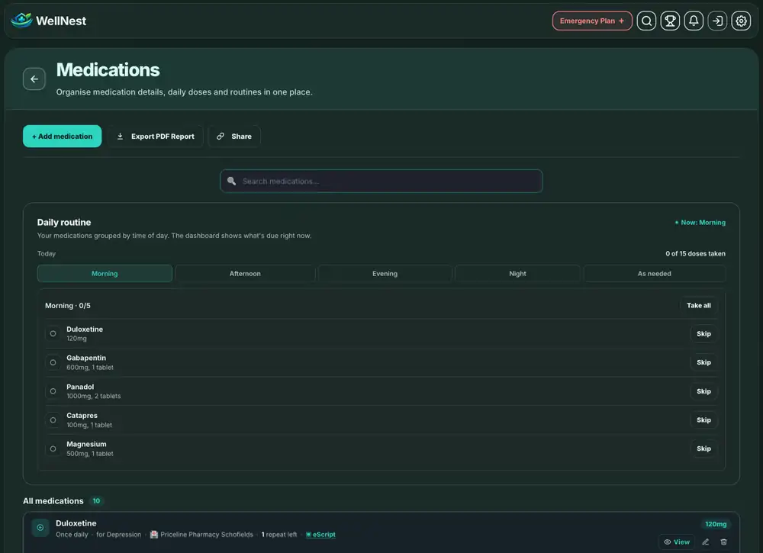Open the search magnifier icon in header
The width and height of the screenshot is (763, 553).
[646, 21]
